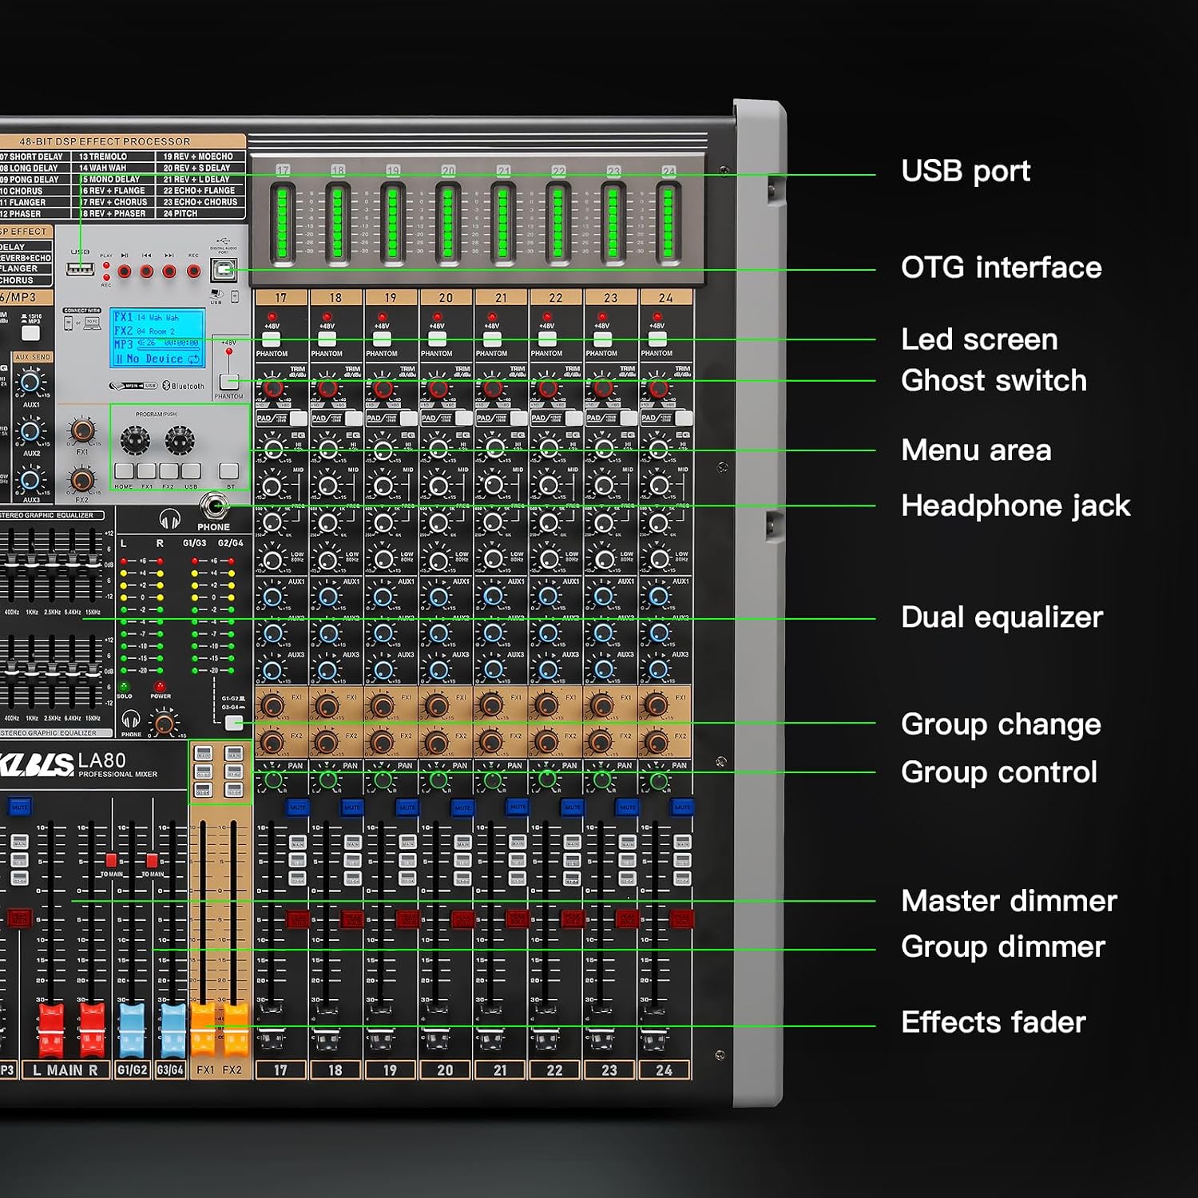1198x1198 pixels.
Task: Flip the G1-G2 / G3-G4 group change switch
Action: (234, 723)
